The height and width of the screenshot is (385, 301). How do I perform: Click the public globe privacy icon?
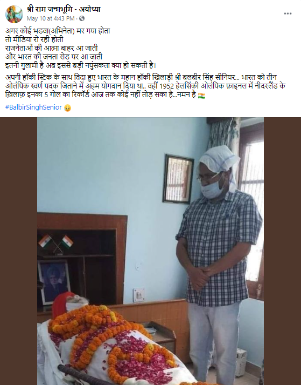[x=82, y=18]
